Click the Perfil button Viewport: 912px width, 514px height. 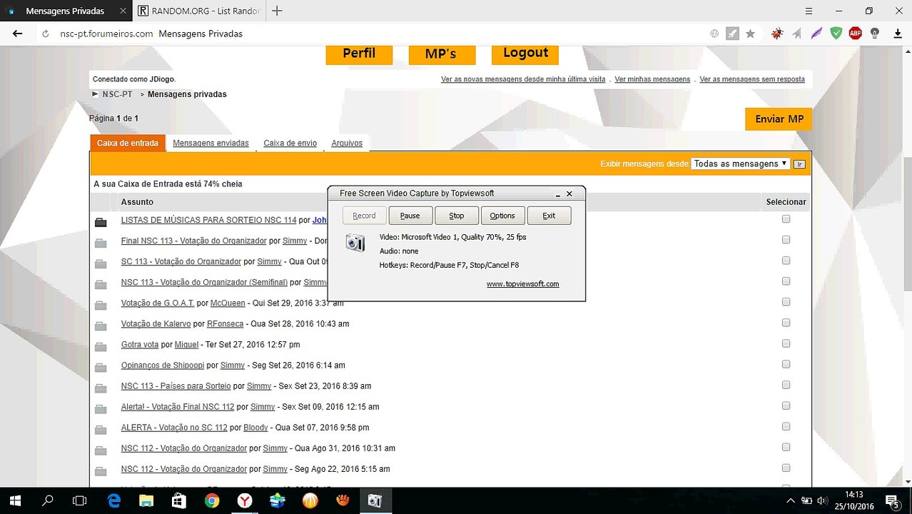(x=359, y=54)
